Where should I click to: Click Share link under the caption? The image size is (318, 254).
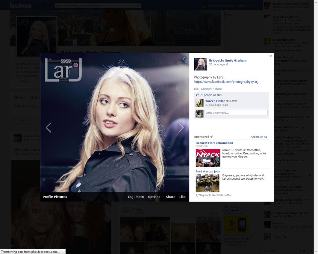(x=218, y=89)
